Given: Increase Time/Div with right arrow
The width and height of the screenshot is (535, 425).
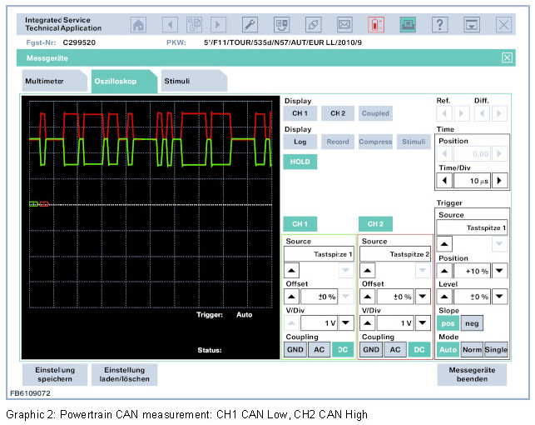Looking at the screenshot, I should [499, 180].
